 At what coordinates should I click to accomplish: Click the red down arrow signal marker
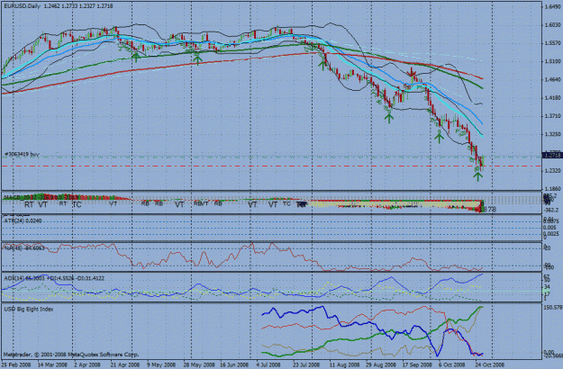pos(412,72)
